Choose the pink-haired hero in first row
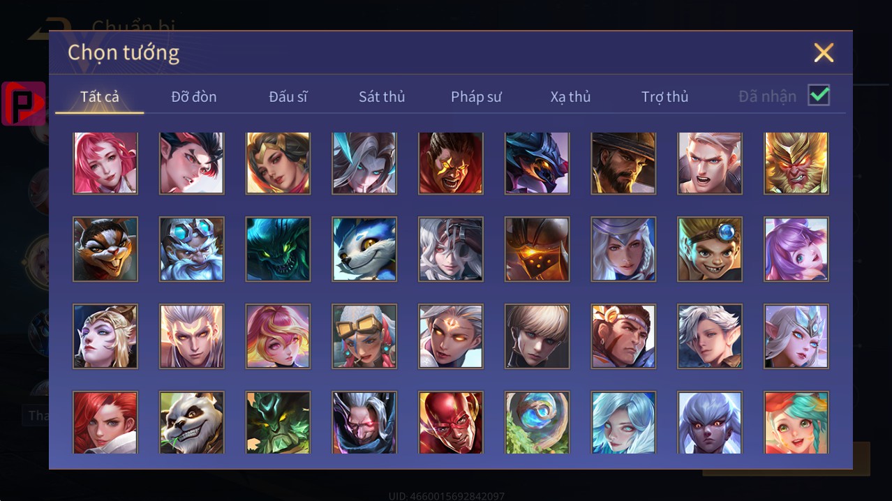Image resolution: width=892 pixels, height=501 pixels. [x=105, y=163]
